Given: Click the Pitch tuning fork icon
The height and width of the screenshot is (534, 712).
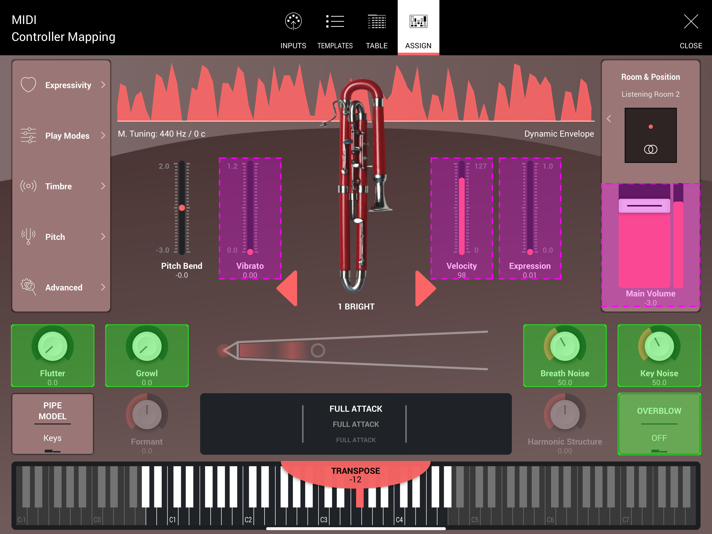Looking at the screenshot, I should pyautogui.click(x=28, y=236).
